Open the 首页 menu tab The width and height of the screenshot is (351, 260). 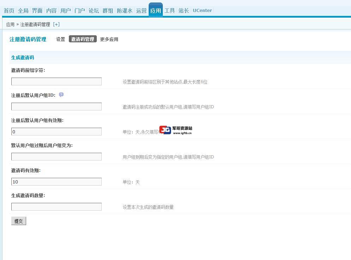click(9, 11)
